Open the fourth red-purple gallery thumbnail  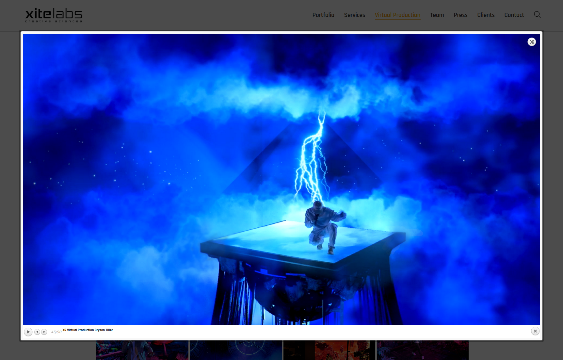423,350
